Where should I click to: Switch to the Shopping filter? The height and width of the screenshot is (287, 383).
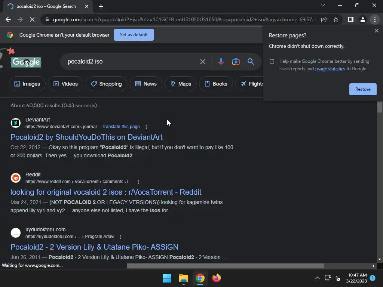pos(106,84)
